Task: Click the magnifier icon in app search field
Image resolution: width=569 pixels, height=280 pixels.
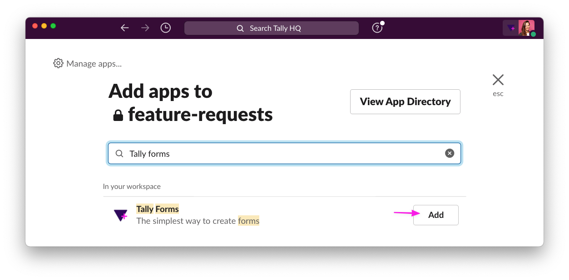Action: point(119,154)
